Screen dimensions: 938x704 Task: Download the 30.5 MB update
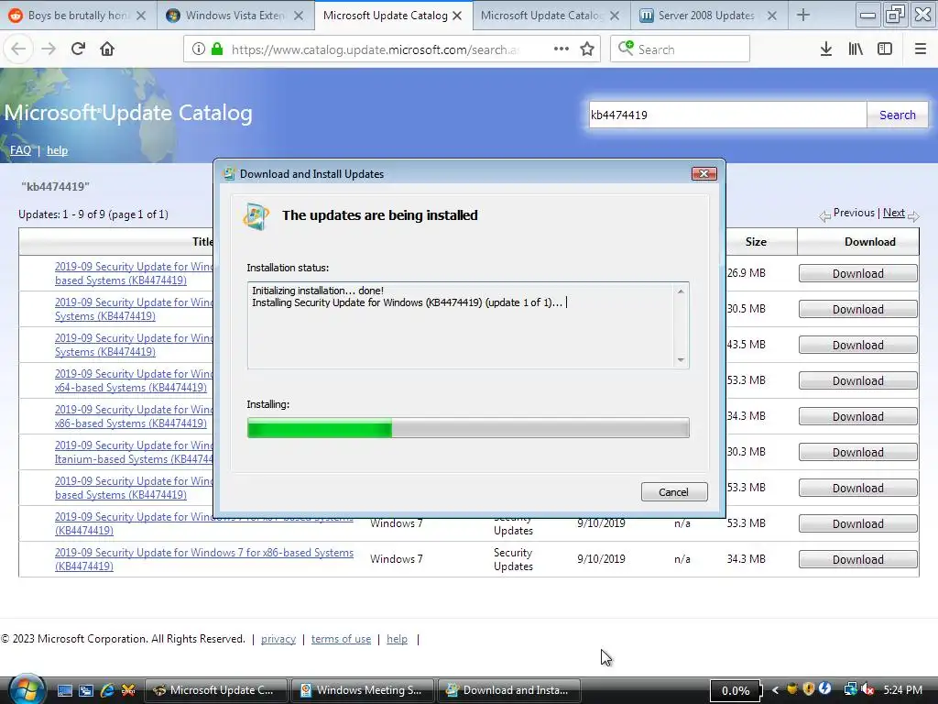[x=857, y=310]
